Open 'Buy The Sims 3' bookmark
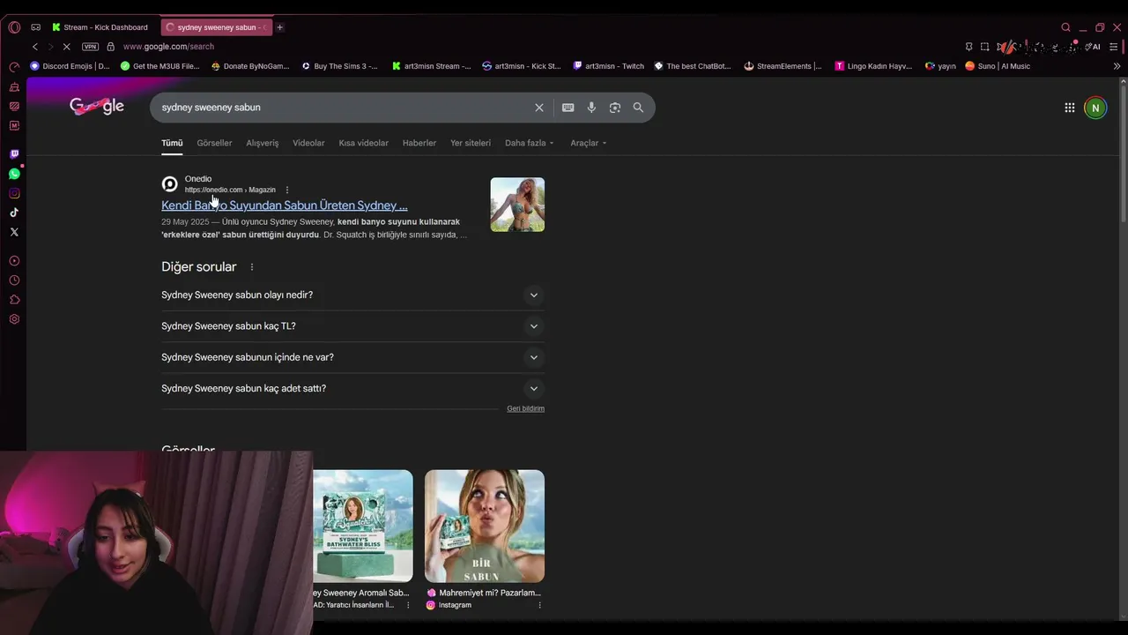1128x635 pixels. tap(340, 66)
